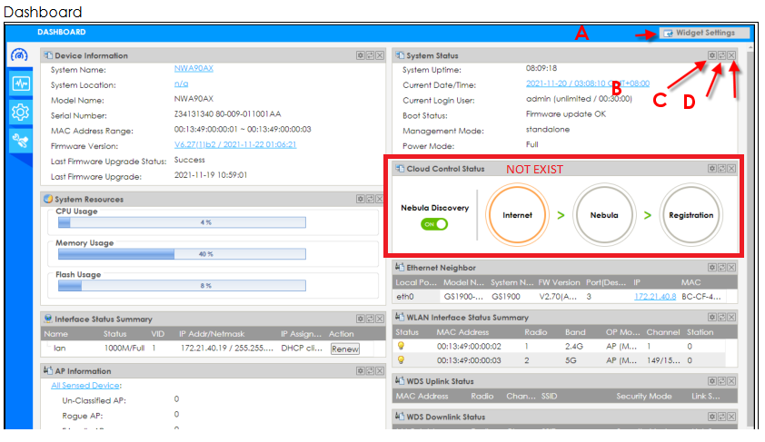Open WLAN Interface Status Summary settings icon
765x442 pixels.
pos(712,318)
